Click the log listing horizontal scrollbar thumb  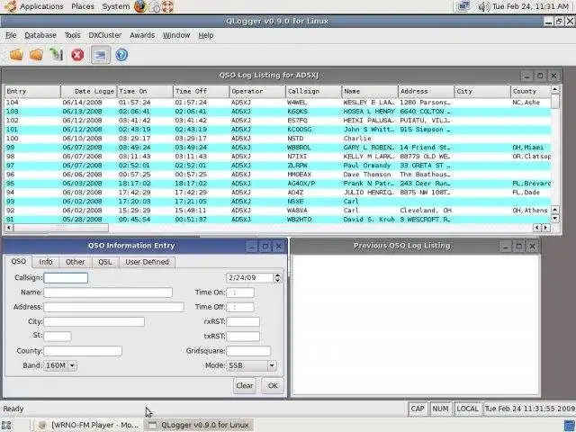coord(61,228)
